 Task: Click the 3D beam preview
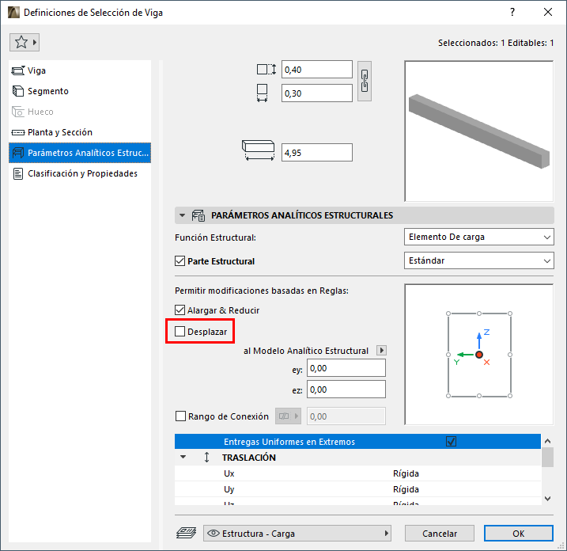pyautogui.click(x=478, y=131)
